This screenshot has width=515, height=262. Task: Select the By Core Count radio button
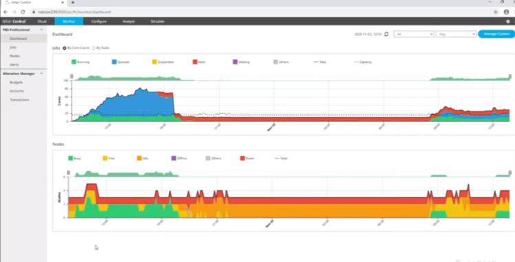point(65,48)
